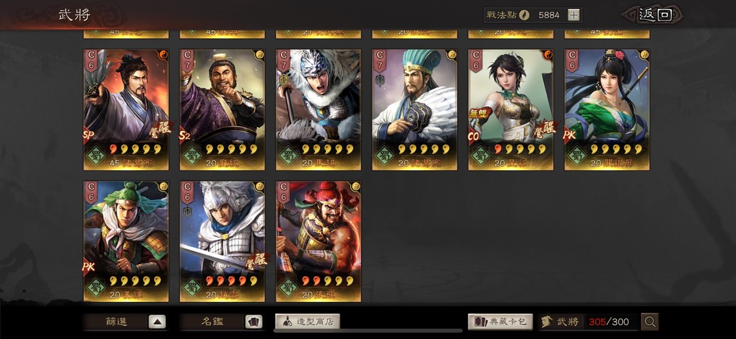Open the 造型商店 shop
Image resolution: width=736 pixels, height=339 pixels.
point(307,322)
